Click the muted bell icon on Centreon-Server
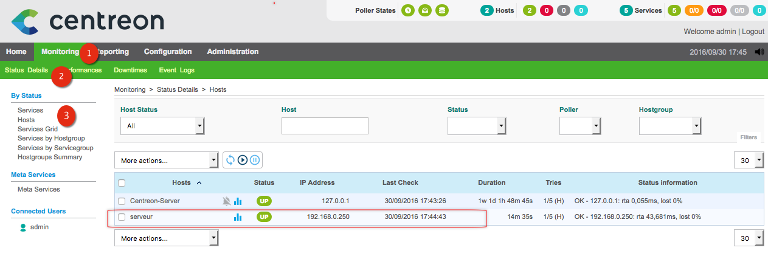Screen dimensions: 768x270 (226, 201)
